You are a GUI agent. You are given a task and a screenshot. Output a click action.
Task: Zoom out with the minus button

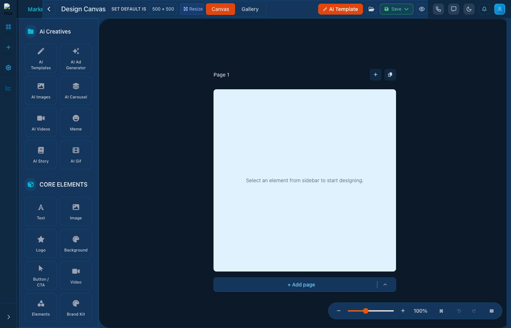pos(339,311)
